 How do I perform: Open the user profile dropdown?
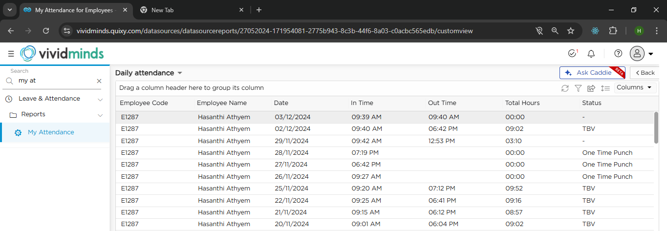(x=642, y=54)
